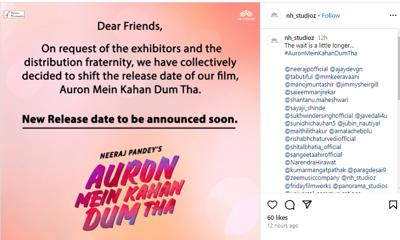The height and width of the screenshot is (240, 400).
Task: Share the post via paper plane icon
Action: coord(307,204)
